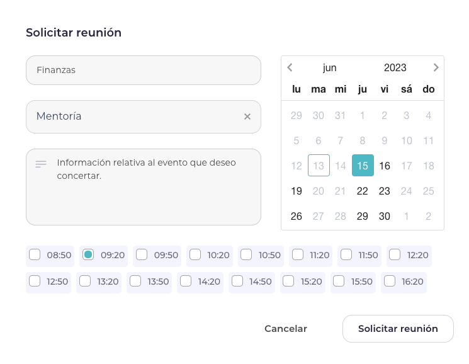Click the Cancelar button

point(286,329)
